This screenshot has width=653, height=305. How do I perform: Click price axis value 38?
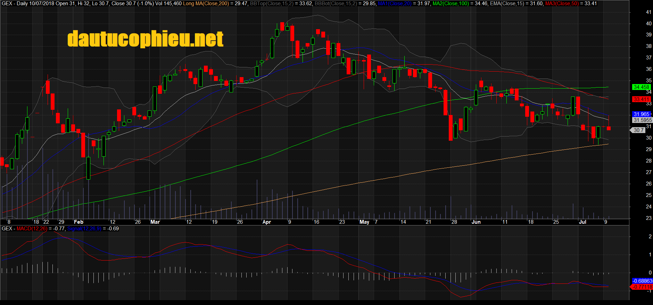click(648, 46)
